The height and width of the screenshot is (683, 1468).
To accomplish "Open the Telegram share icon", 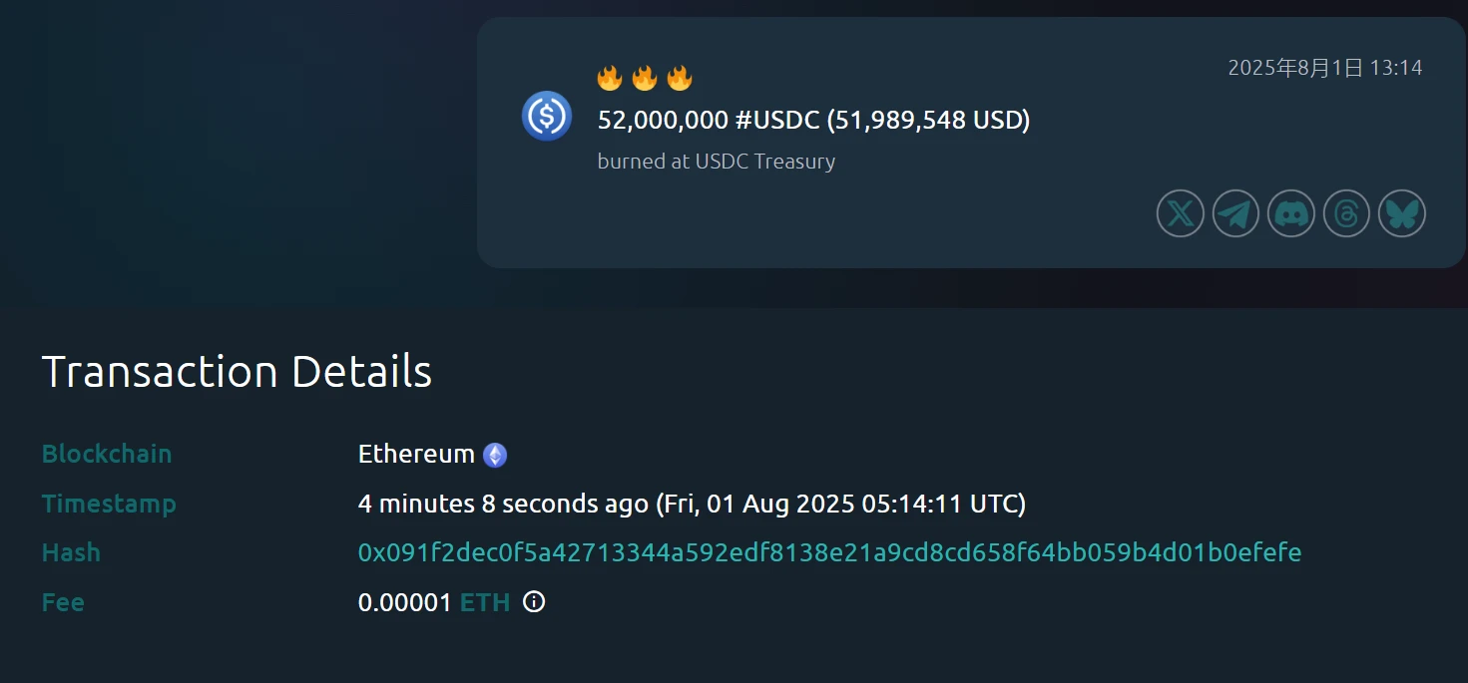I will [x=1235, y=213].
